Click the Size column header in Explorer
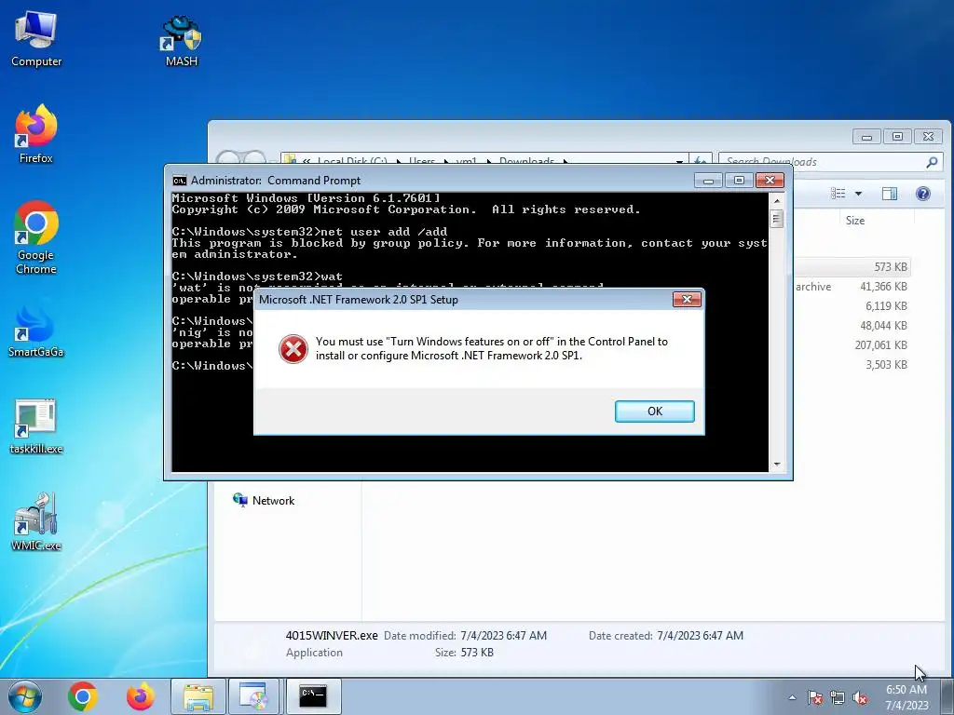The height and width of the screenshot is (715, 954). pyautogui.click(x=855, y=220)
